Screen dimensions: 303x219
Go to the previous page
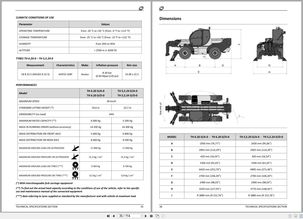tap(114, 216)
